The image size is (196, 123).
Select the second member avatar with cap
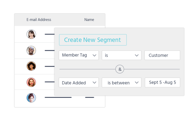pyautogui.click(x=31, y=50)
